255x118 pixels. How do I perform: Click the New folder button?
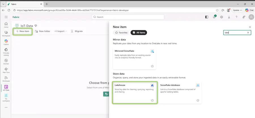click(x=42, y=31)
